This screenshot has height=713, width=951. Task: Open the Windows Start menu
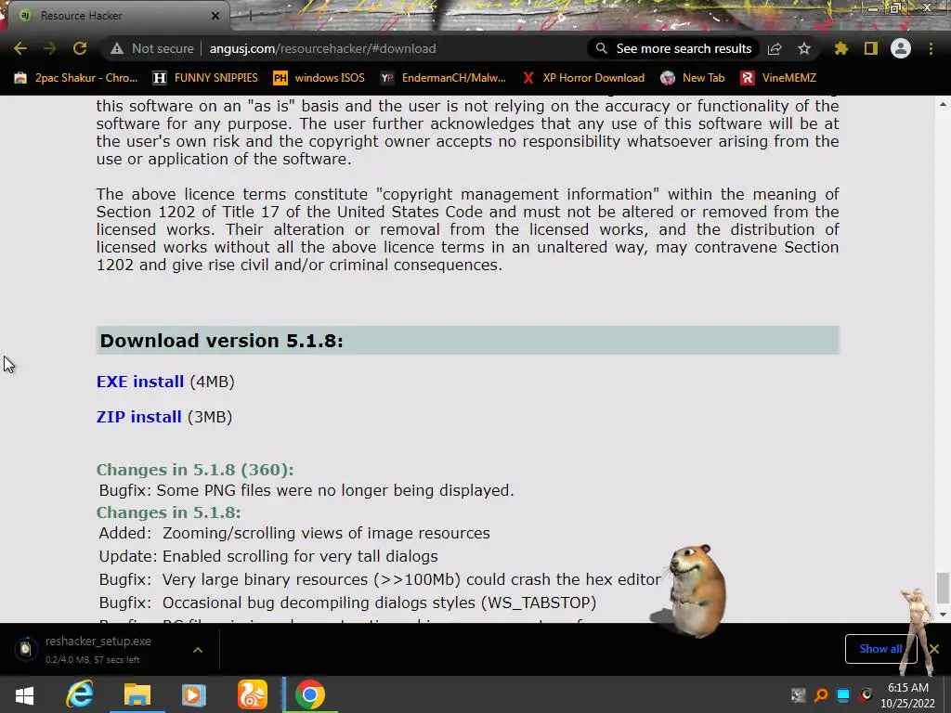click(x=24, y=694)
